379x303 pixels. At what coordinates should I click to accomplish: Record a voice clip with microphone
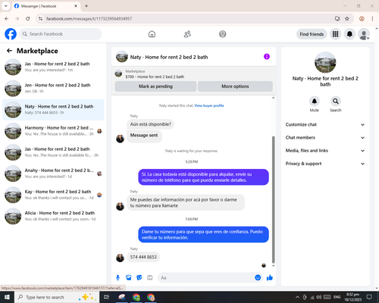(x=117, y=278)
